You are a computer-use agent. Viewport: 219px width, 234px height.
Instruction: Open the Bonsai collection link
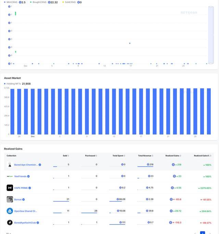[x=18, y=199]
